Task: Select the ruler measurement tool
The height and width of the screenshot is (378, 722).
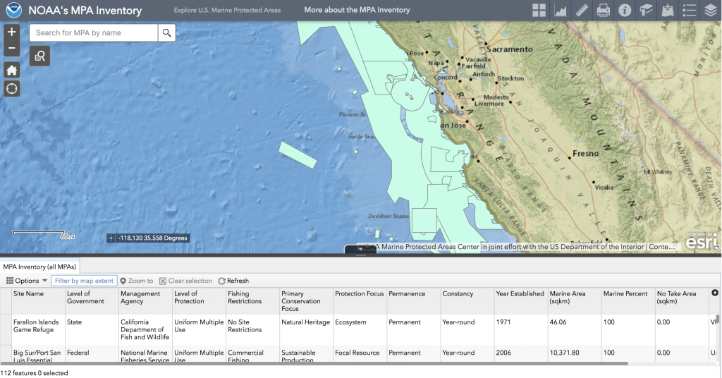Action: [x=582, y=11]
